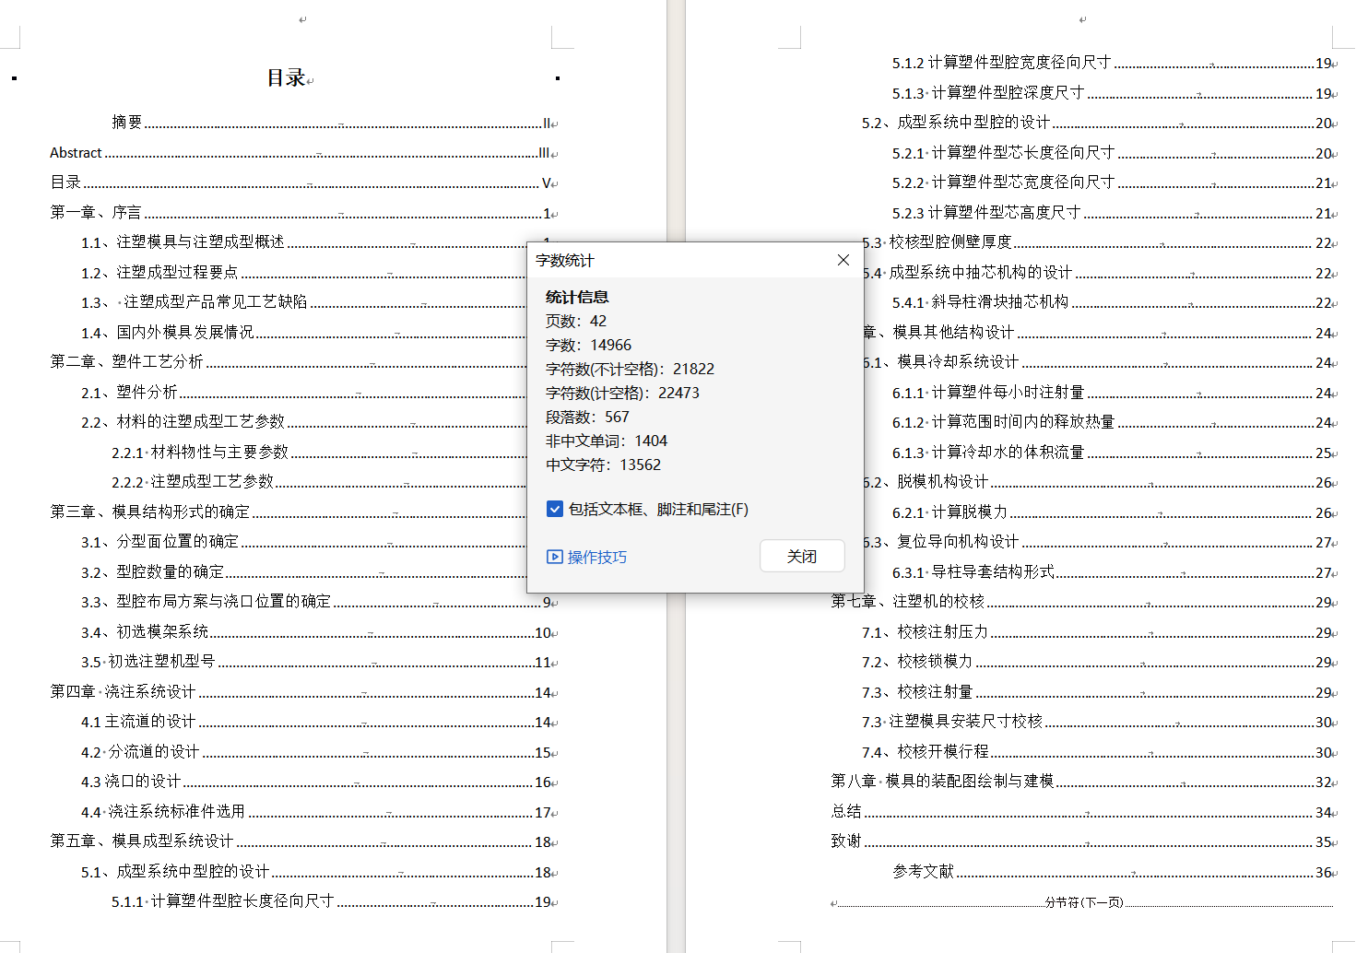
Task: Click the 关闭 button in the dialog
Action: [802, 556]
